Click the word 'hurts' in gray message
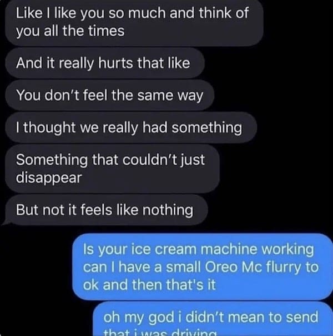The width and height of the screenshot is (333, 336). pyautogui.click(x=115, y=63)
